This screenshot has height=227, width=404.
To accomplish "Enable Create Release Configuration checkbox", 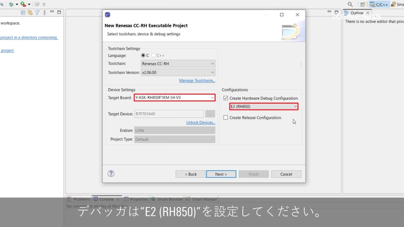I will pyautogui.click(x=226, y=118).
